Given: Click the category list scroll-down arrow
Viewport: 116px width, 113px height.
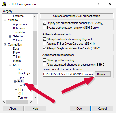Looking at the screenshot, I should click(35, 97).
